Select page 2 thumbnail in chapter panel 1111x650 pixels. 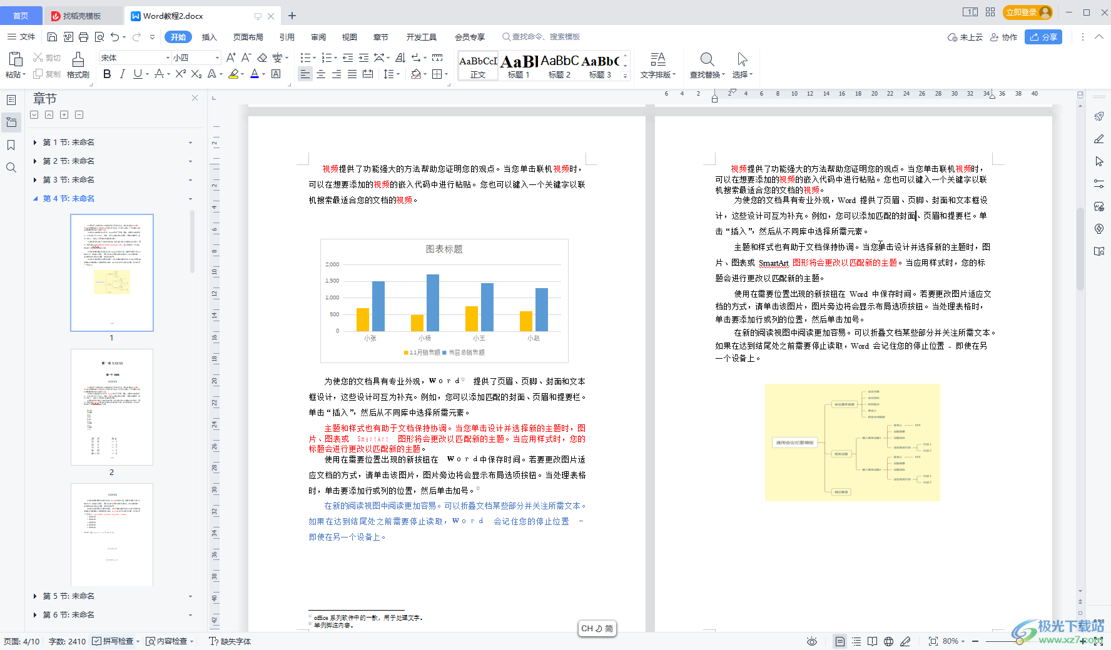(112, 407)
